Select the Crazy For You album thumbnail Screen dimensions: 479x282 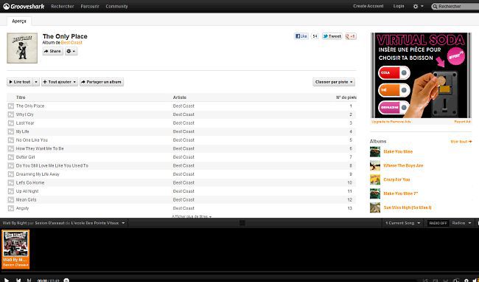click(375, 179)
